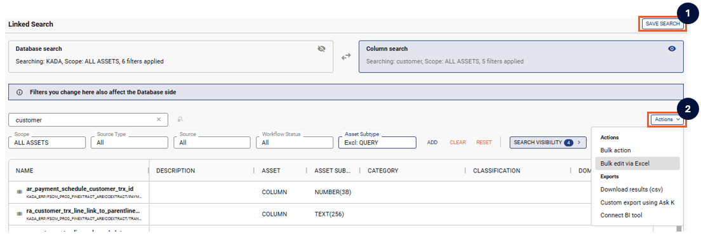701x236 pixels.
Task: Click the ASSET SUB... column header
Action: [x=333, y=171]
